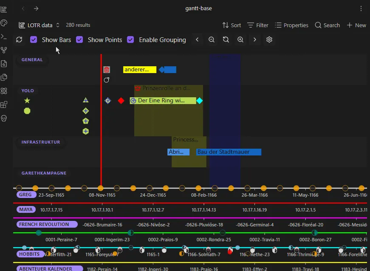Click label '-0626-Germinal-4'
This screenshot has width=370, height=271.
pos(254,225)
